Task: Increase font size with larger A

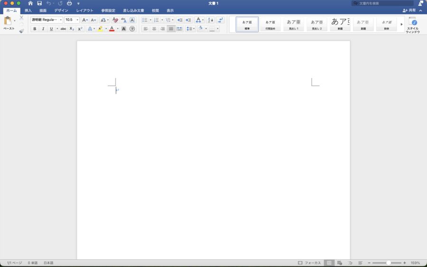Action: [85, 20]
